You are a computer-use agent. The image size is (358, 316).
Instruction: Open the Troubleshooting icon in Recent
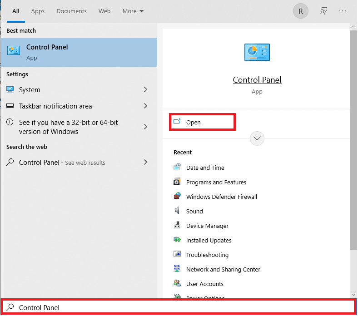(x=177, y=255)
